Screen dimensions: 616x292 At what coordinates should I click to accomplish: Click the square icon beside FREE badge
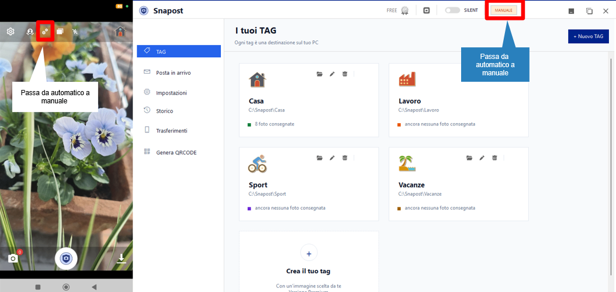[427, 11]
